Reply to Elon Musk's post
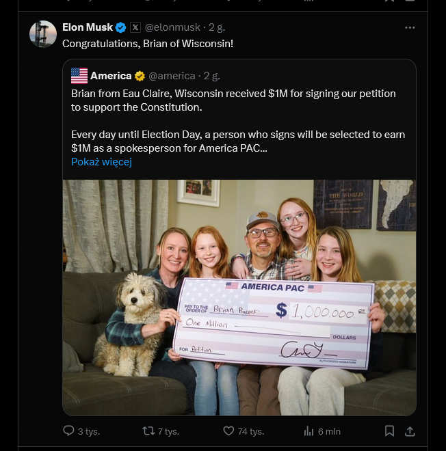 [x=68, y=431]
